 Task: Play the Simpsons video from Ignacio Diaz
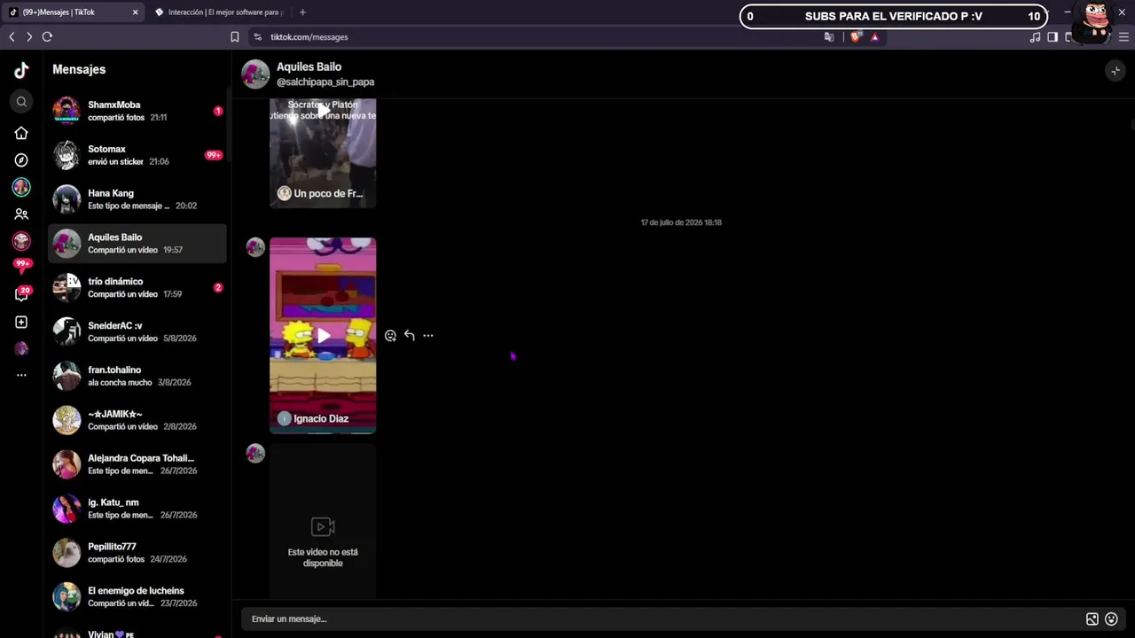click(323, 336)
